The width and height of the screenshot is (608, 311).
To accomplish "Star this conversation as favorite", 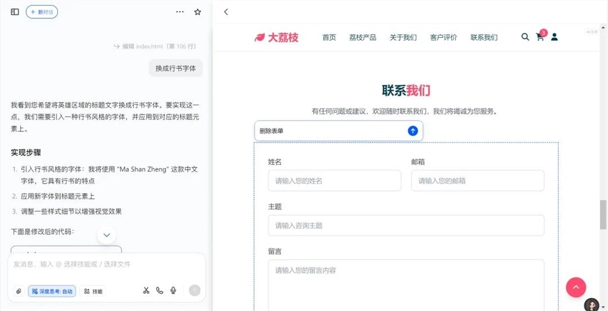I will 198,12.
